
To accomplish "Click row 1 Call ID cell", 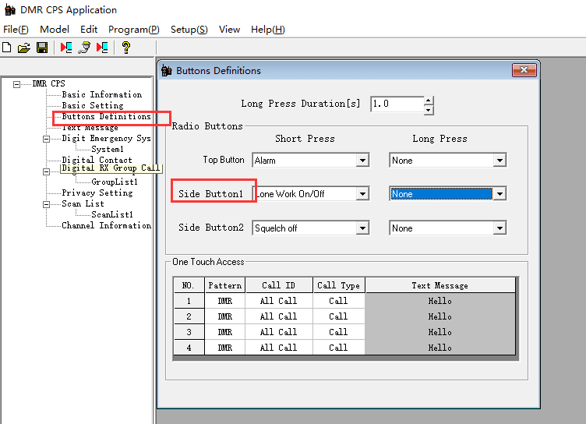I will 278,301.
